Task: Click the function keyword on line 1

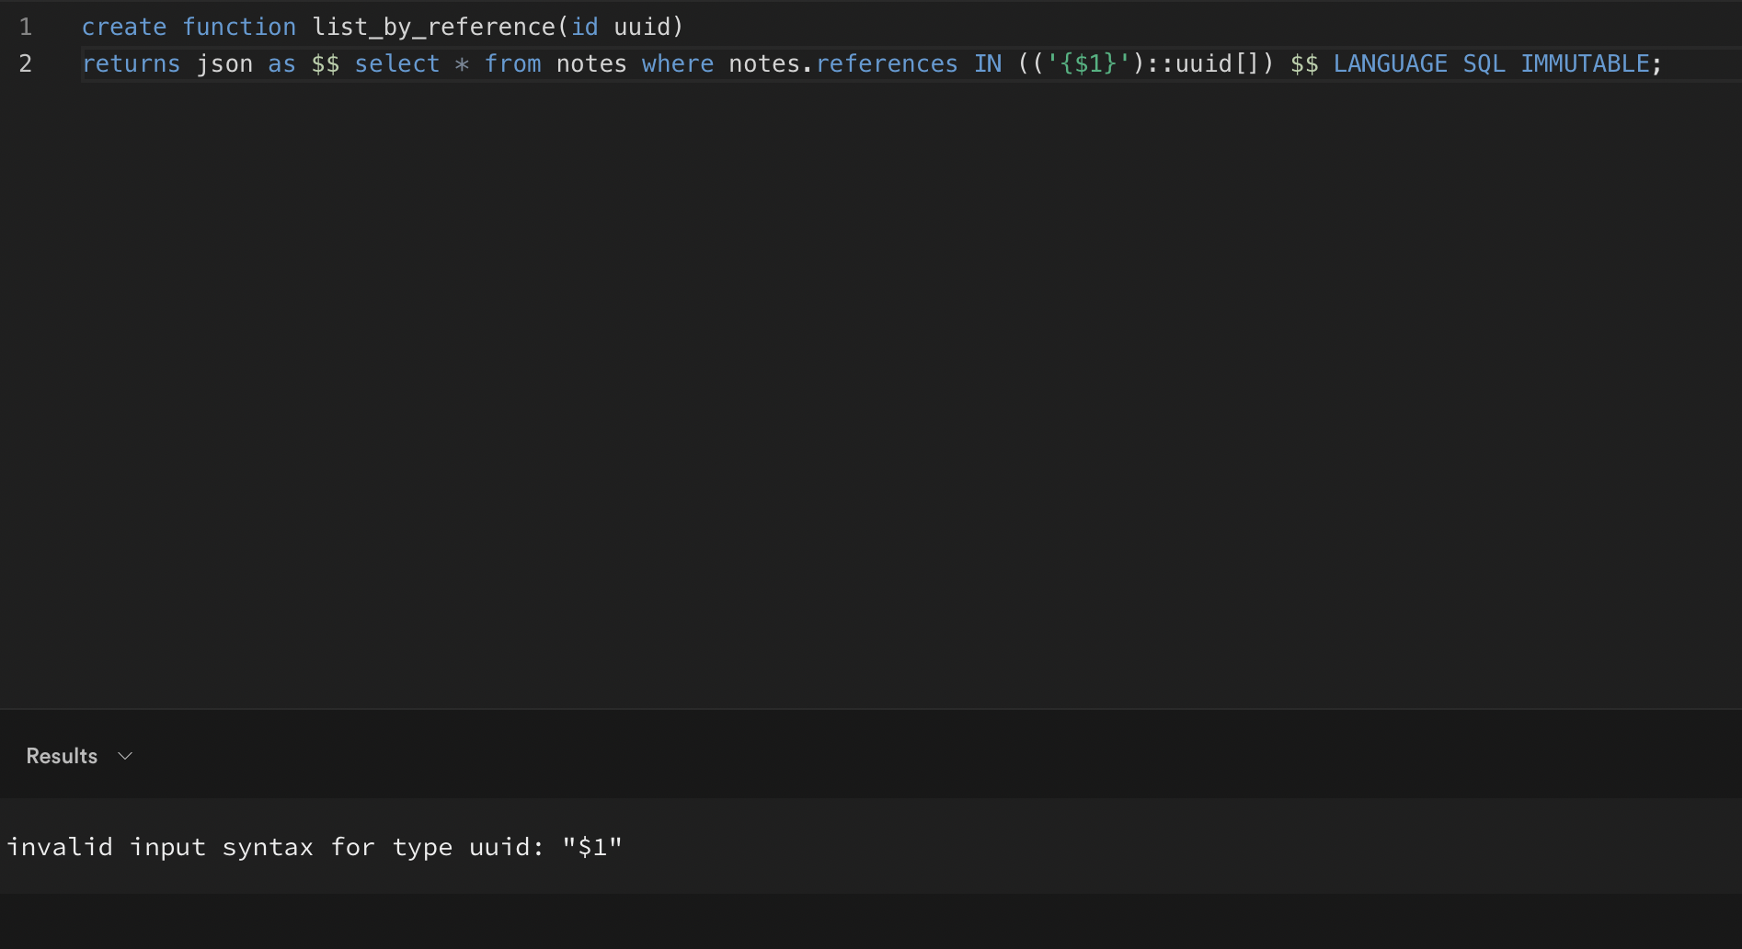Action: pyautogui.click(x=239, y=27)
